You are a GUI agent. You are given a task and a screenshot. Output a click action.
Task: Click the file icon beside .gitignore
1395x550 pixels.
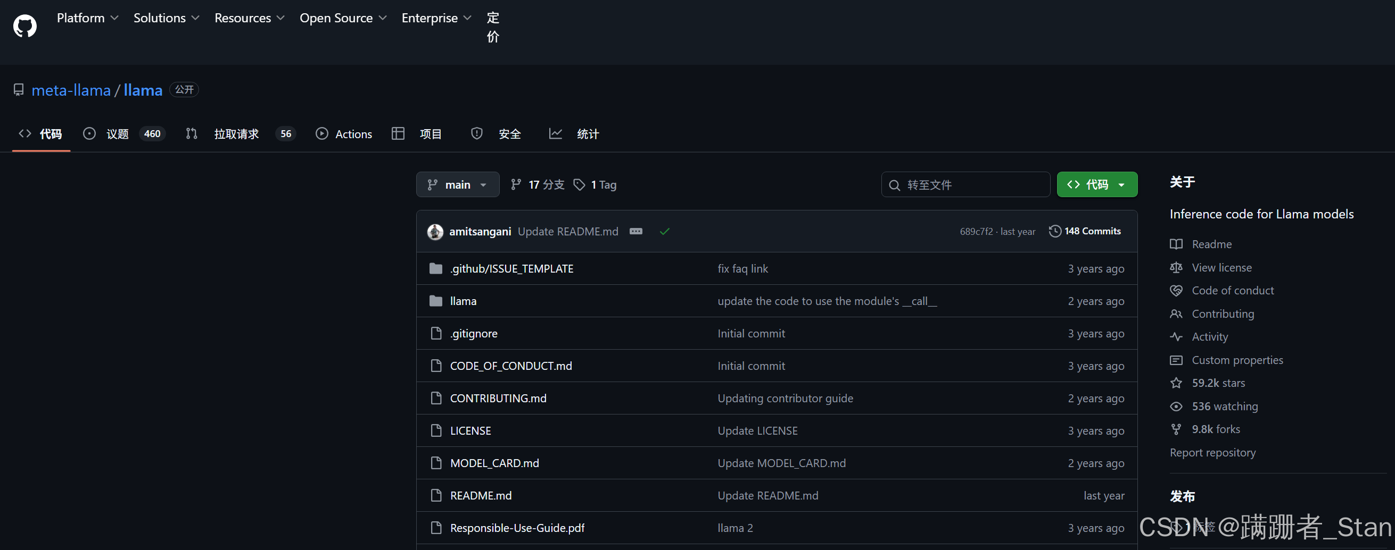point(436,333)
